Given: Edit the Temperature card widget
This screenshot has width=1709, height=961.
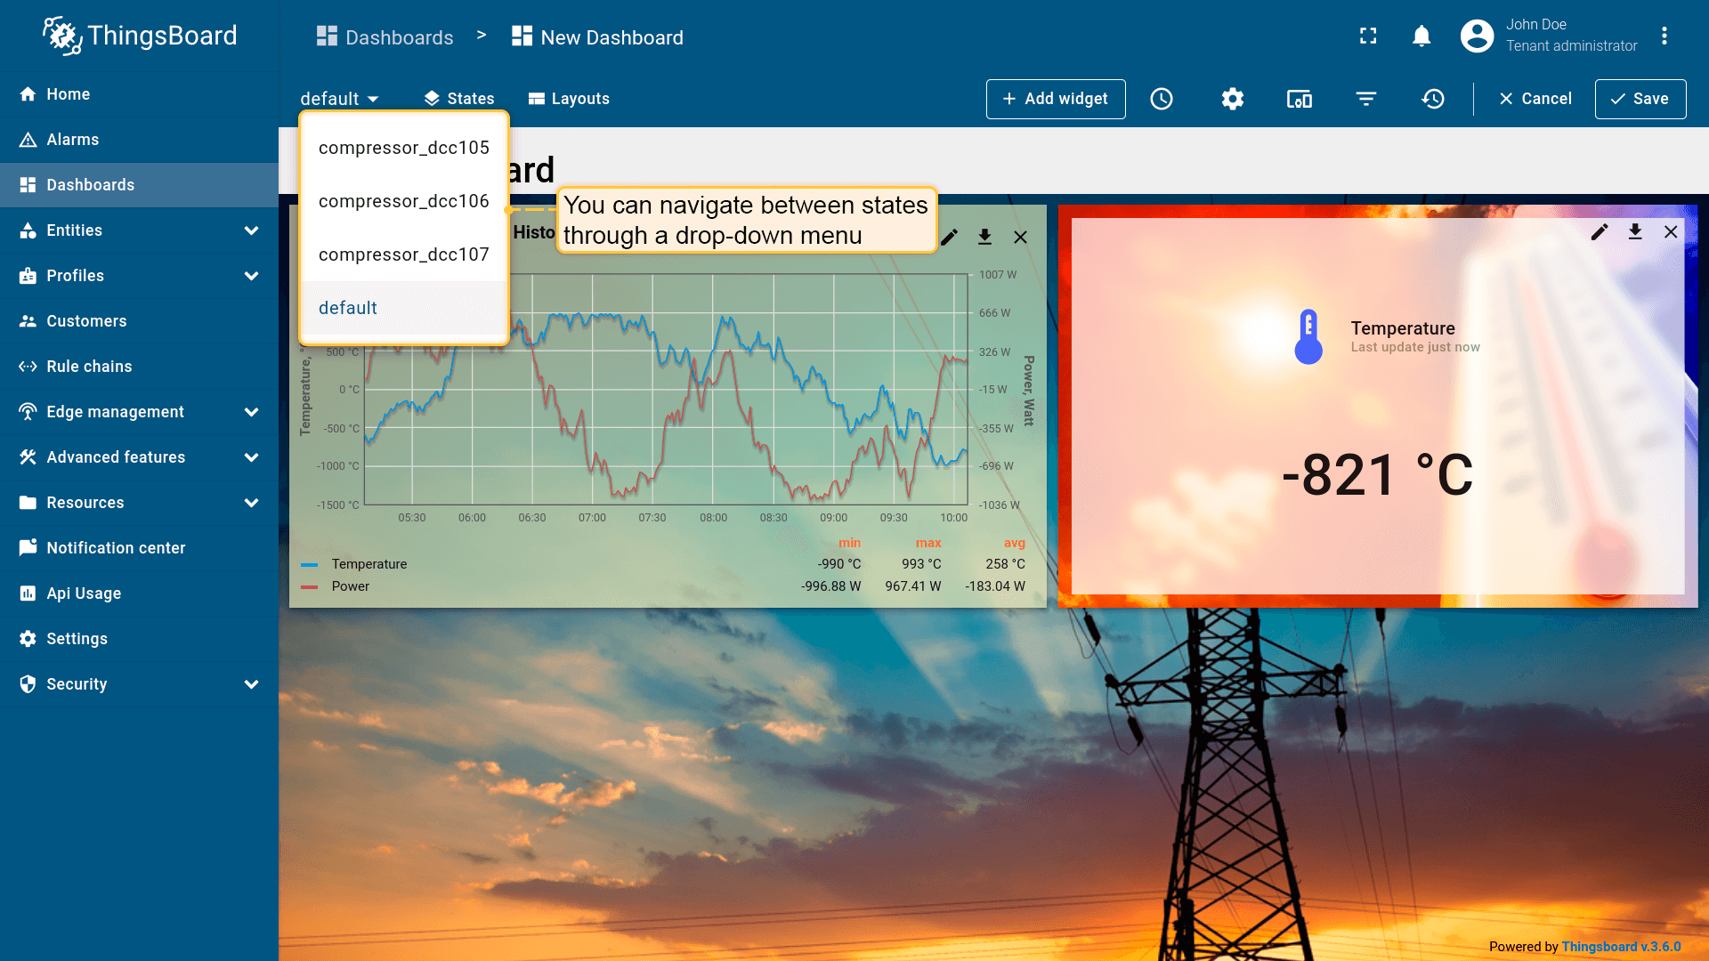Looking at the screenshot, I should (1600, 232).
